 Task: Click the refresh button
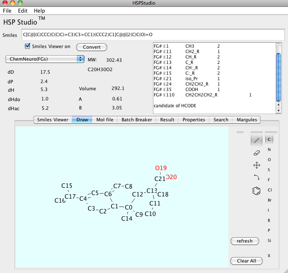(245, 241)
